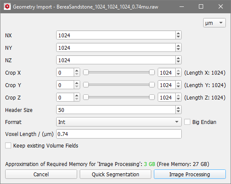Image resolution: width=231 pixels, height=184 pixels.
Task: Click the Header Size field
Action: [116, 109]
